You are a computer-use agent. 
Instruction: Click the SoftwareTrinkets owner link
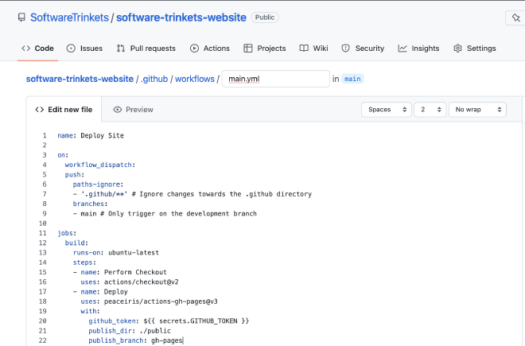tap(68, 17)
